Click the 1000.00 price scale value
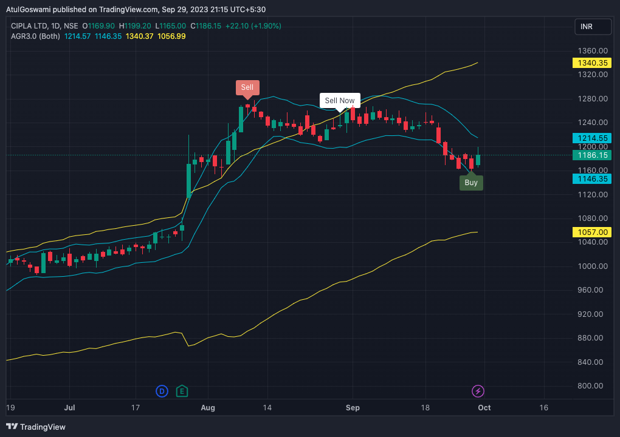Image resolution: width=620 pixels, height=437 pixels. [x=593, y=266]
